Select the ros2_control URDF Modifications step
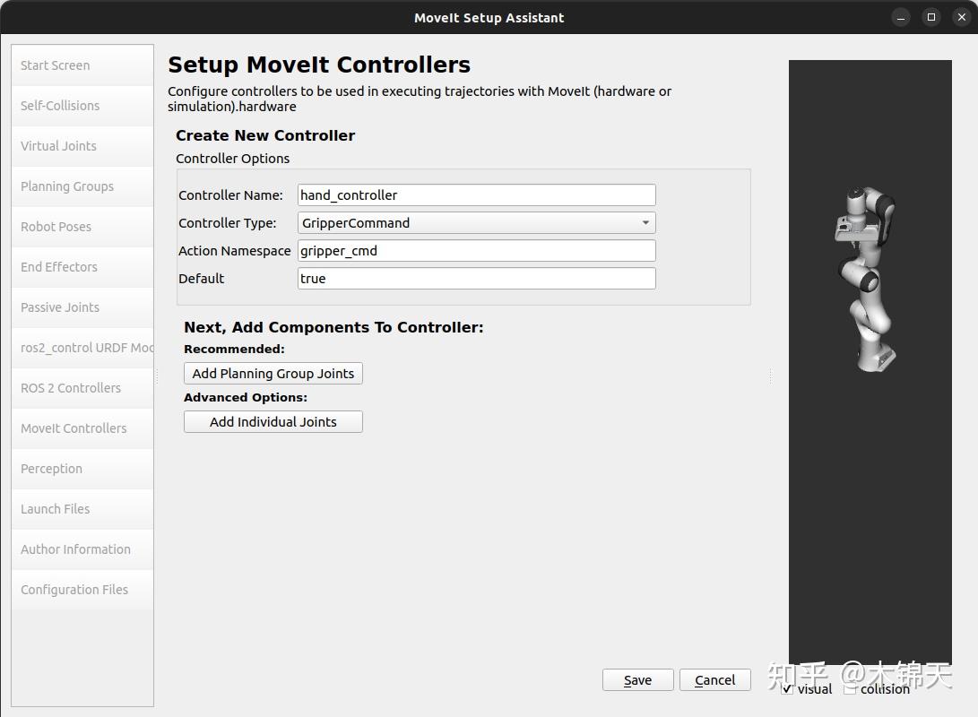 (x=82, y=347)
